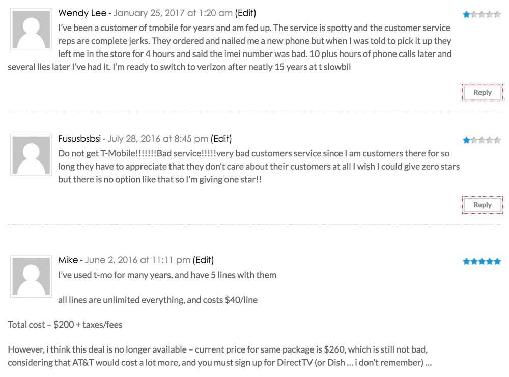Click the Mike author name

tap(68, 260)
